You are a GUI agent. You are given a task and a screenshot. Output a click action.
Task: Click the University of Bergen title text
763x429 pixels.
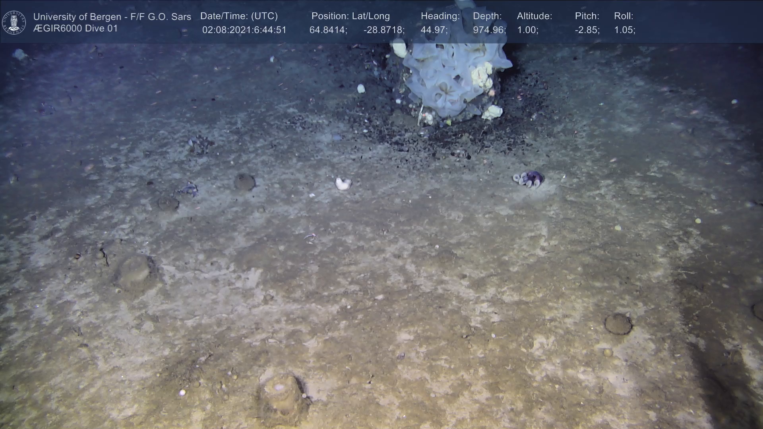[112, 17]
